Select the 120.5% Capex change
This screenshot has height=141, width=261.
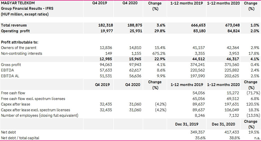253,104
